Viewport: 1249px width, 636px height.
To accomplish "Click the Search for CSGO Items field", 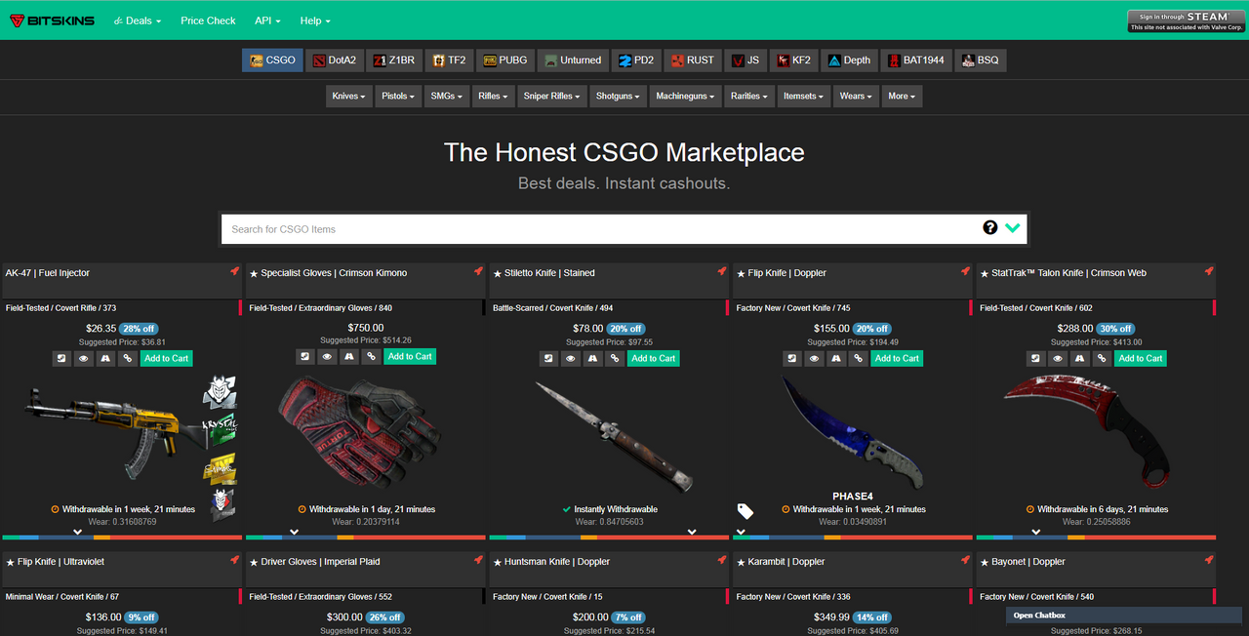I will click(x=600, y=229).
